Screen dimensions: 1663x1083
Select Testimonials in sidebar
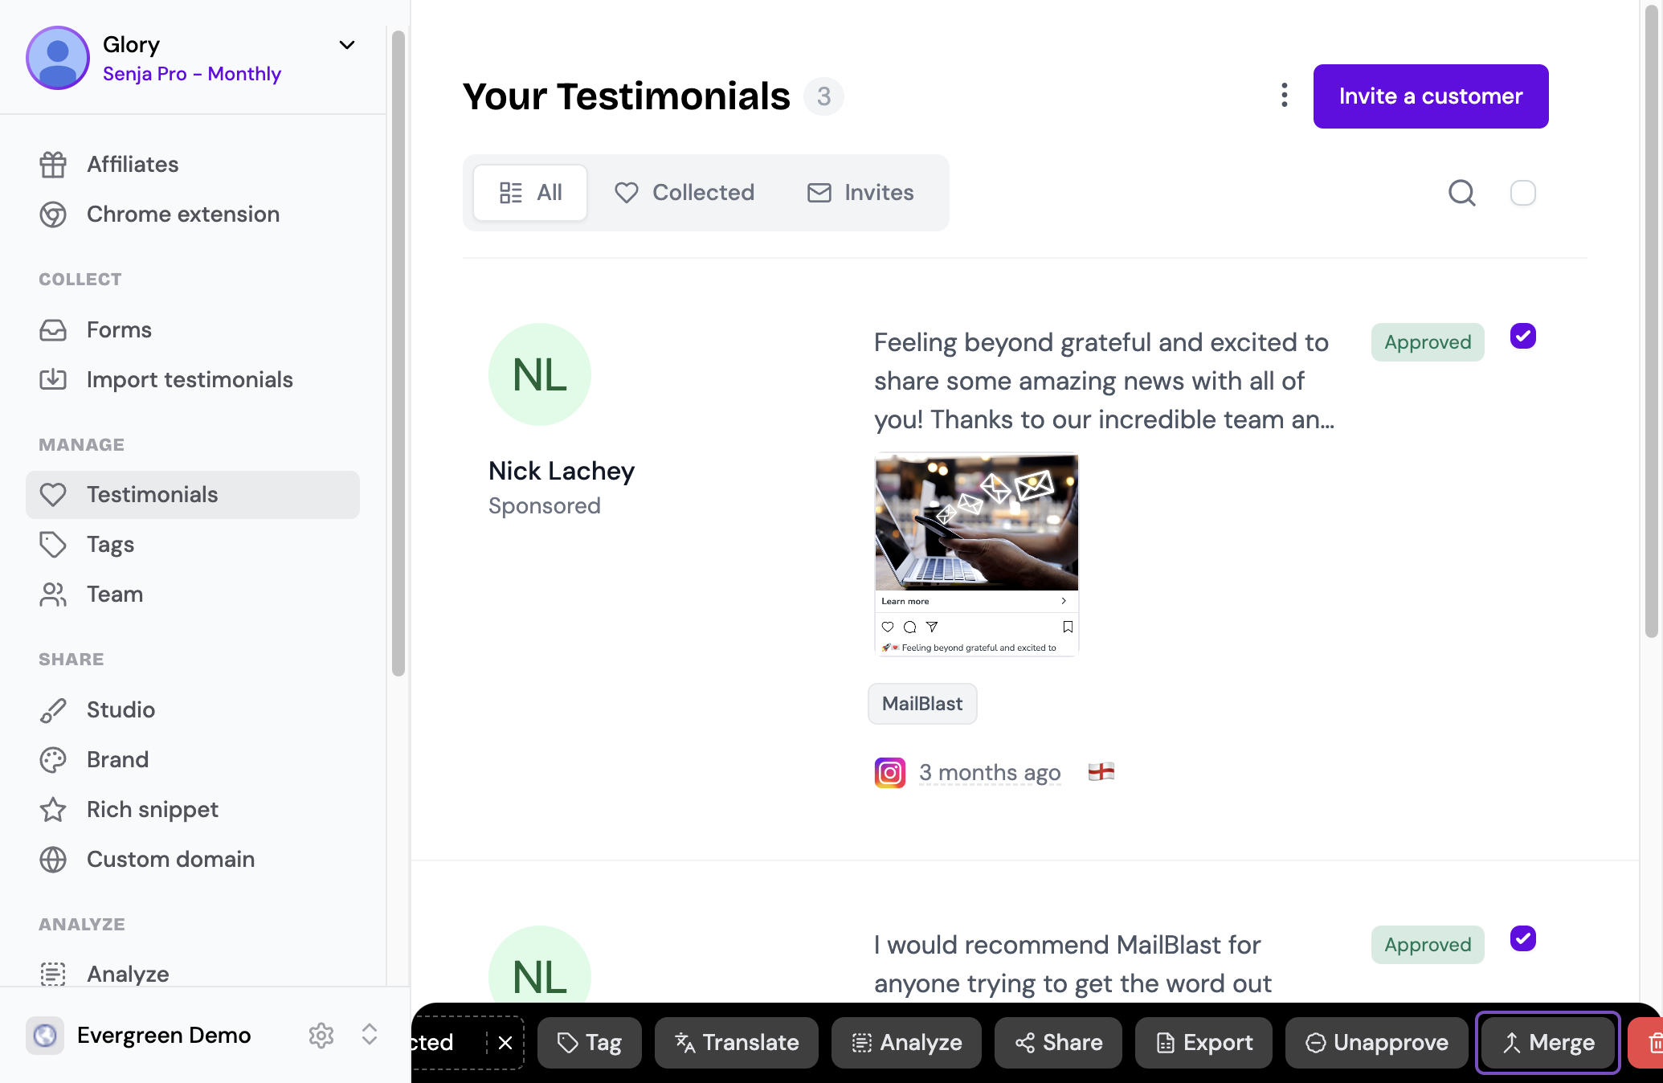pyautogui.click(x=192, y=494)
